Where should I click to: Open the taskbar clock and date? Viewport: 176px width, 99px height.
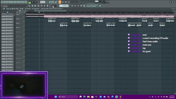pos(172,97)
